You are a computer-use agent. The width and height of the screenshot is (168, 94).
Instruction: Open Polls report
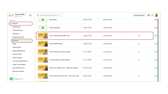(x=14, y=44)
